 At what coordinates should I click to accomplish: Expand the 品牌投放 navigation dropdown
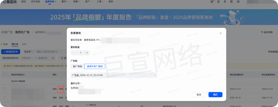click(x=51, y=1)
